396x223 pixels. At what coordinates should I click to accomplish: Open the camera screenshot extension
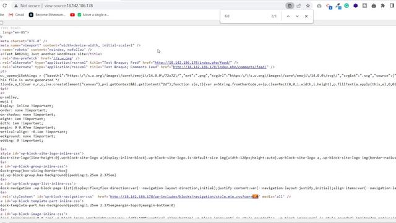pos(319,6)
